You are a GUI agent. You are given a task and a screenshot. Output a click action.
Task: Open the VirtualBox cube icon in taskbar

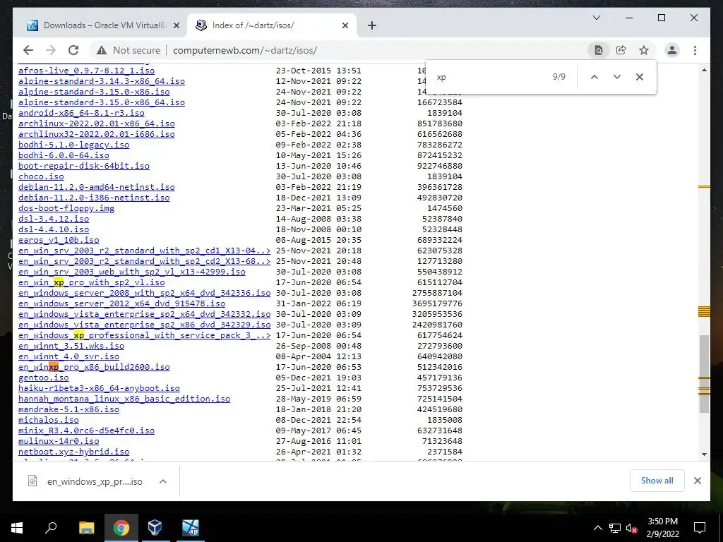[155, 528]
